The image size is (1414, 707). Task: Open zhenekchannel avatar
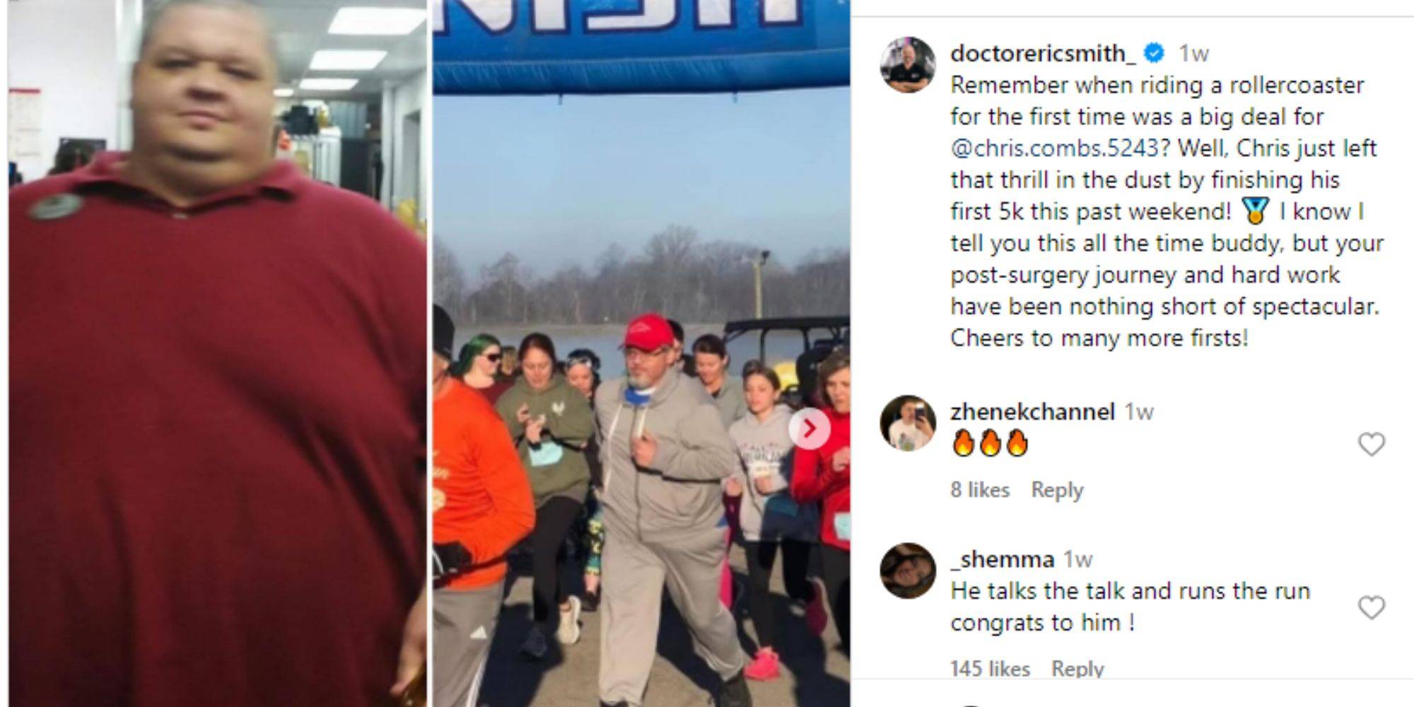click(908, 423)
